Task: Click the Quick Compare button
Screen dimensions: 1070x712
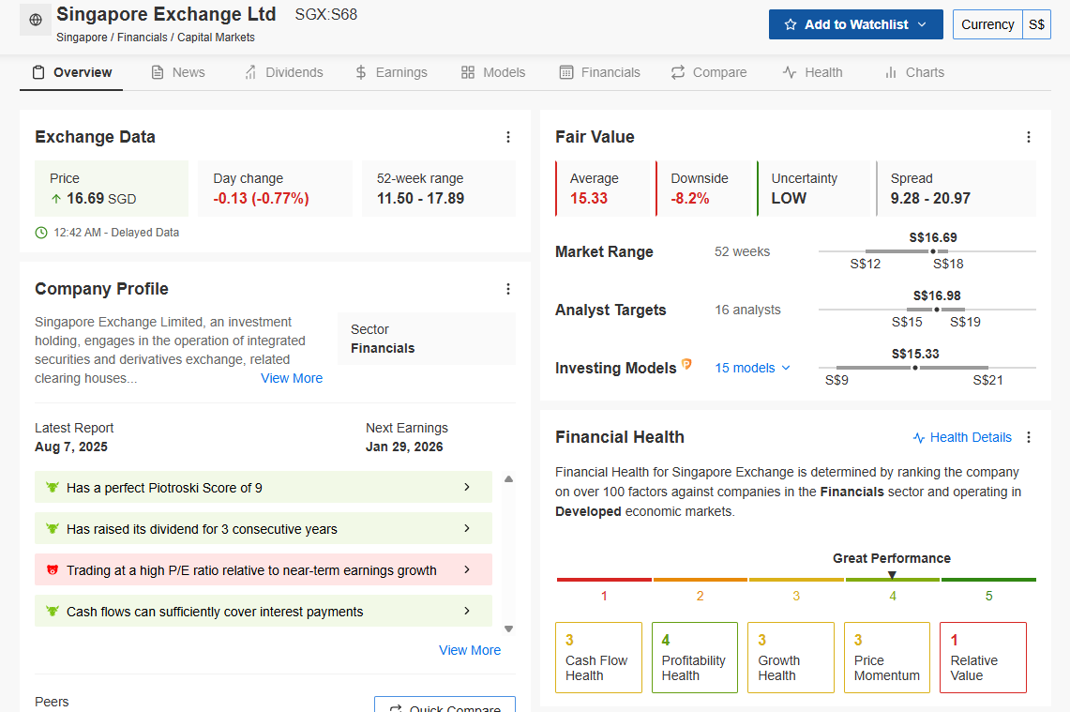Action: coord(445,704)
